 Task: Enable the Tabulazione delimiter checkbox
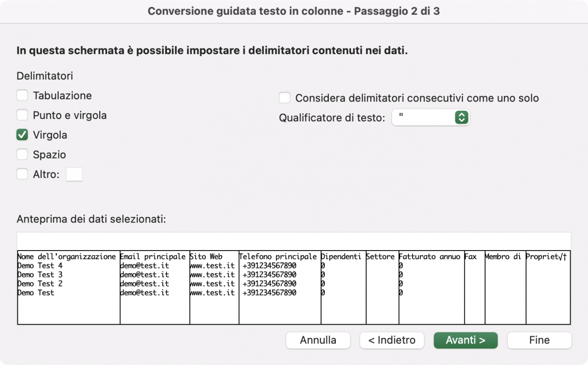[22, 96]
